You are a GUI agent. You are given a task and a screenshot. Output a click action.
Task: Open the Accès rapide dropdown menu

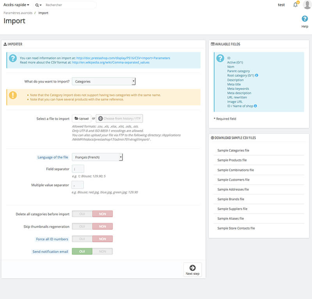(16, 5)
